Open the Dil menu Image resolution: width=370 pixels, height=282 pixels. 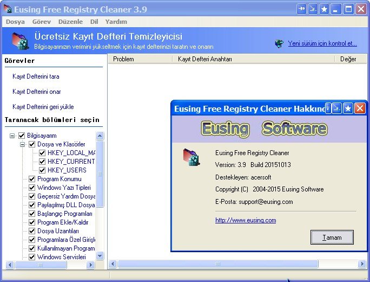click(x=94, y=22)
